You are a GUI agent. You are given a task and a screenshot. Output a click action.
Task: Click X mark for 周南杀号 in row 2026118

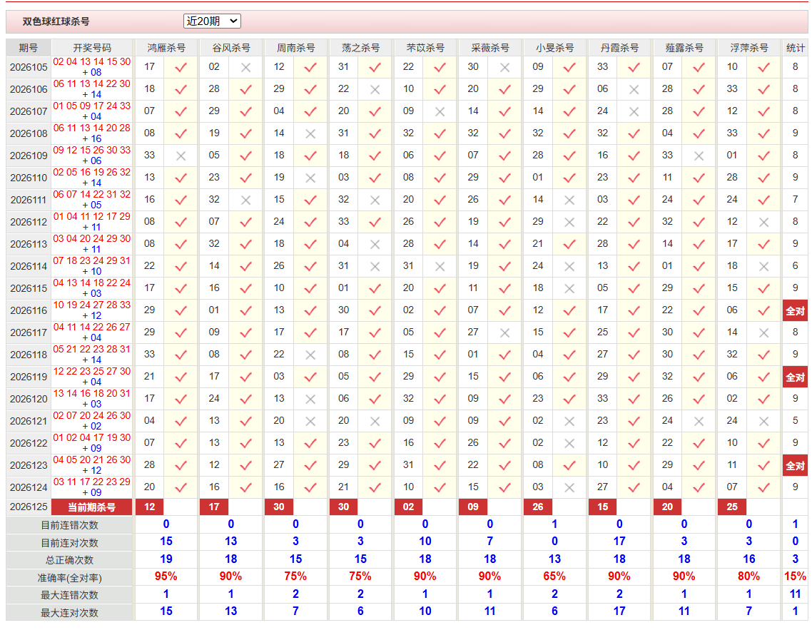click(x=310, y=355)
